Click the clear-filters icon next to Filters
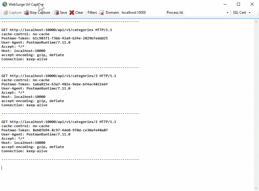 pos(101,13)
